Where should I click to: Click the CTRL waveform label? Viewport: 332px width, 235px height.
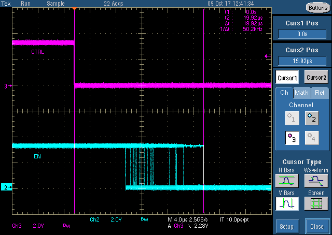38,52
